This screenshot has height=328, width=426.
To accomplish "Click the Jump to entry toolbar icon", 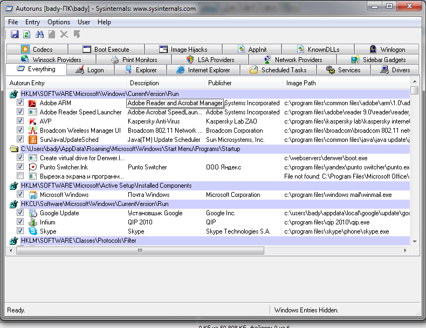I will pyautogui.click(x=77, y=34).
